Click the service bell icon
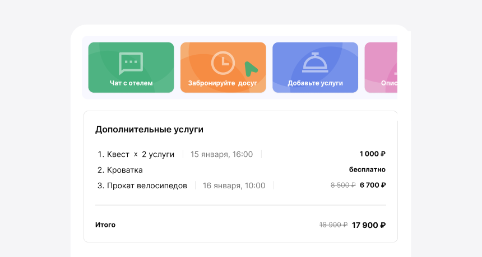The width and height of the screenshot is (482, 257). pos(315,63)
